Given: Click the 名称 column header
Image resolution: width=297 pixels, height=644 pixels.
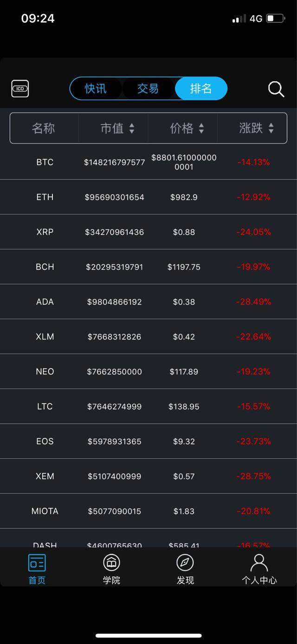Looking at the screenshot, I should (44, 128).
